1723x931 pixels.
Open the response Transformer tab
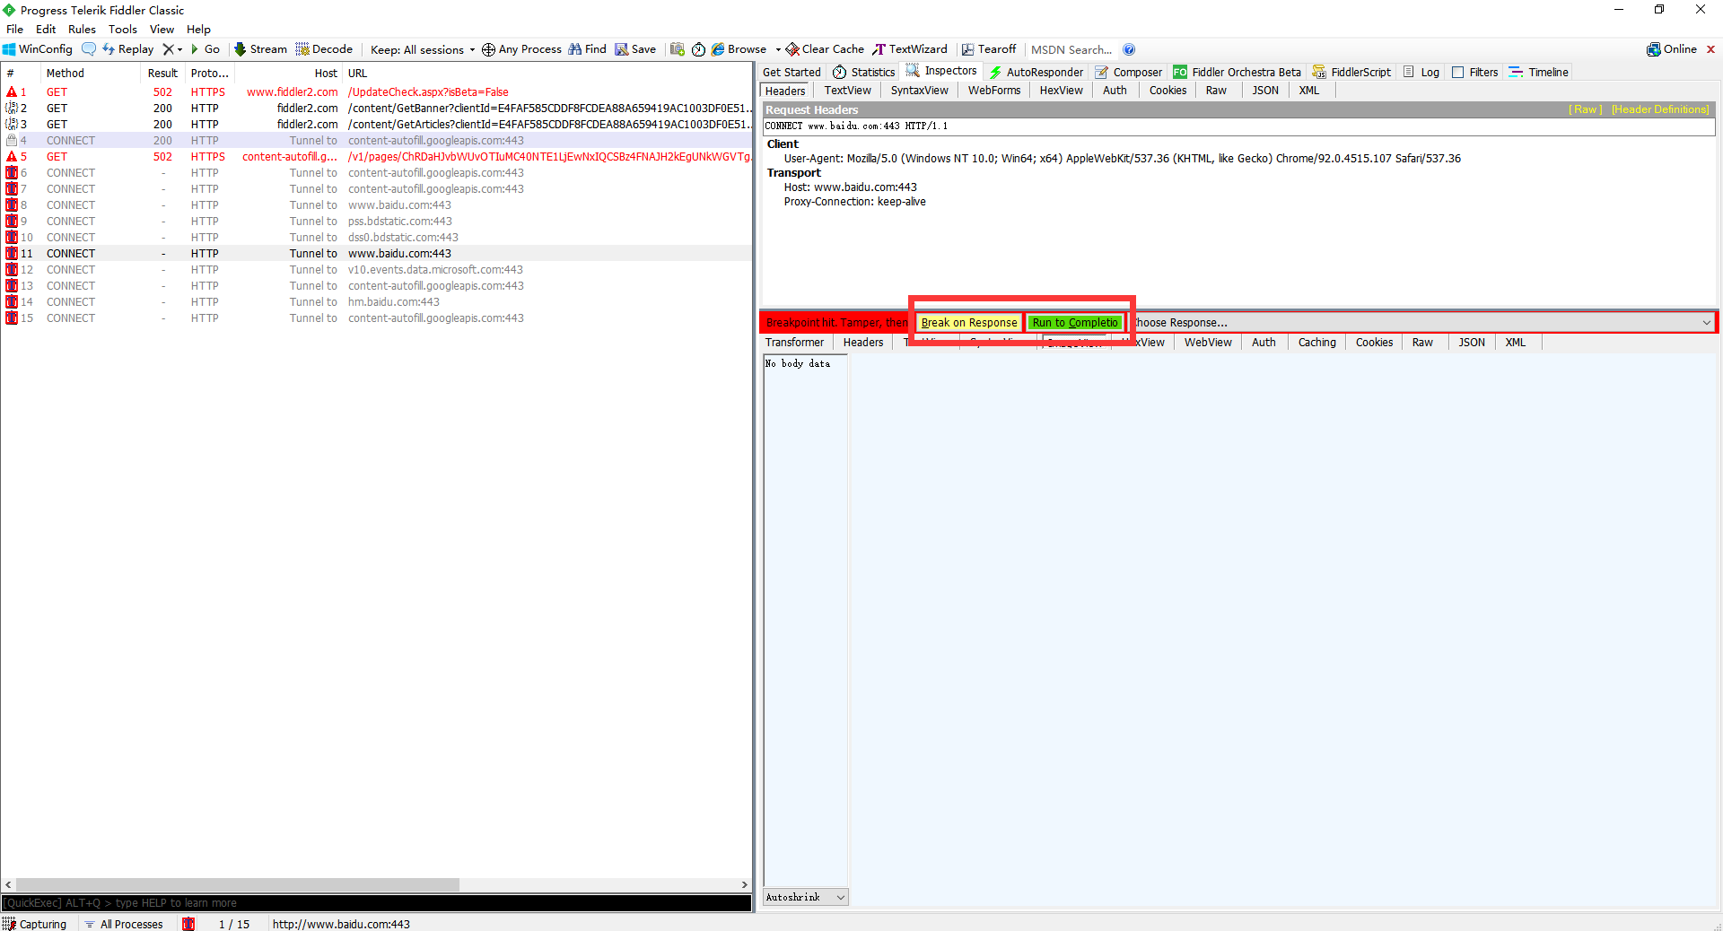(794, 342)
